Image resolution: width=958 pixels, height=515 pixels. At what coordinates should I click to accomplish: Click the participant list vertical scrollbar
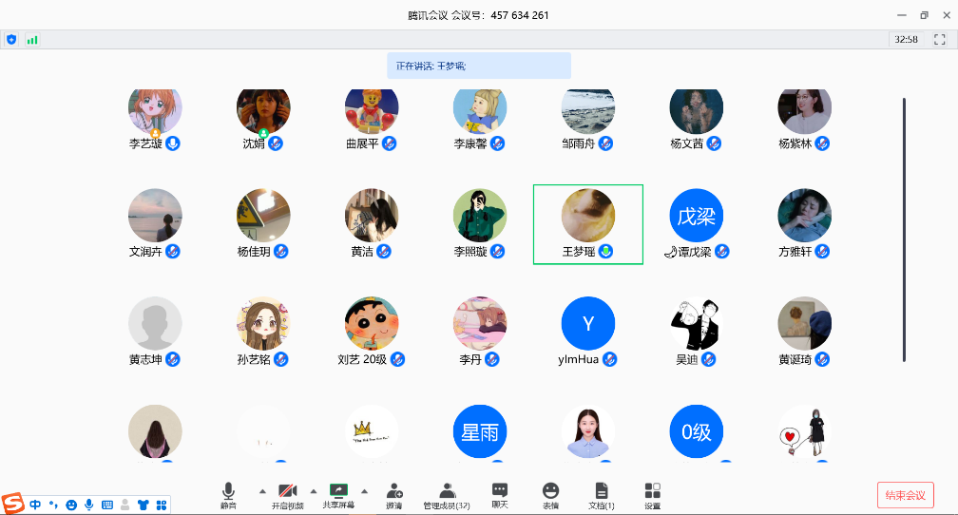tap(904, 228)
